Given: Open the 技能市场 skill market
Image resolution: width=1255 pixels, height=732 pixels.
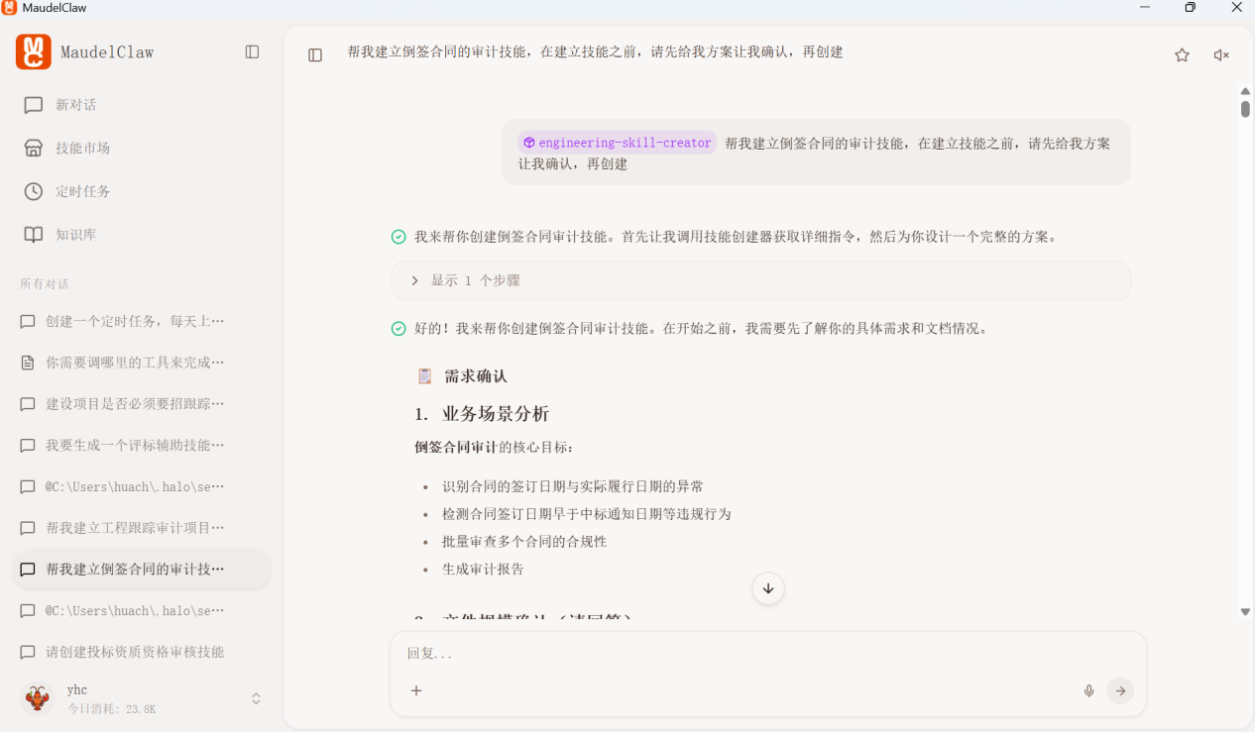Looking at the screenshot, I should (82, 149).
